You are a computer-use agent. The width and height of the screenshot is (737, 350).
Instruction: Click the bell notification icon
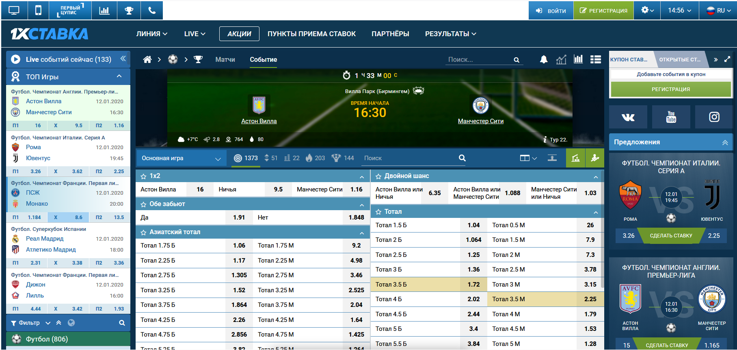click(544, 59)
